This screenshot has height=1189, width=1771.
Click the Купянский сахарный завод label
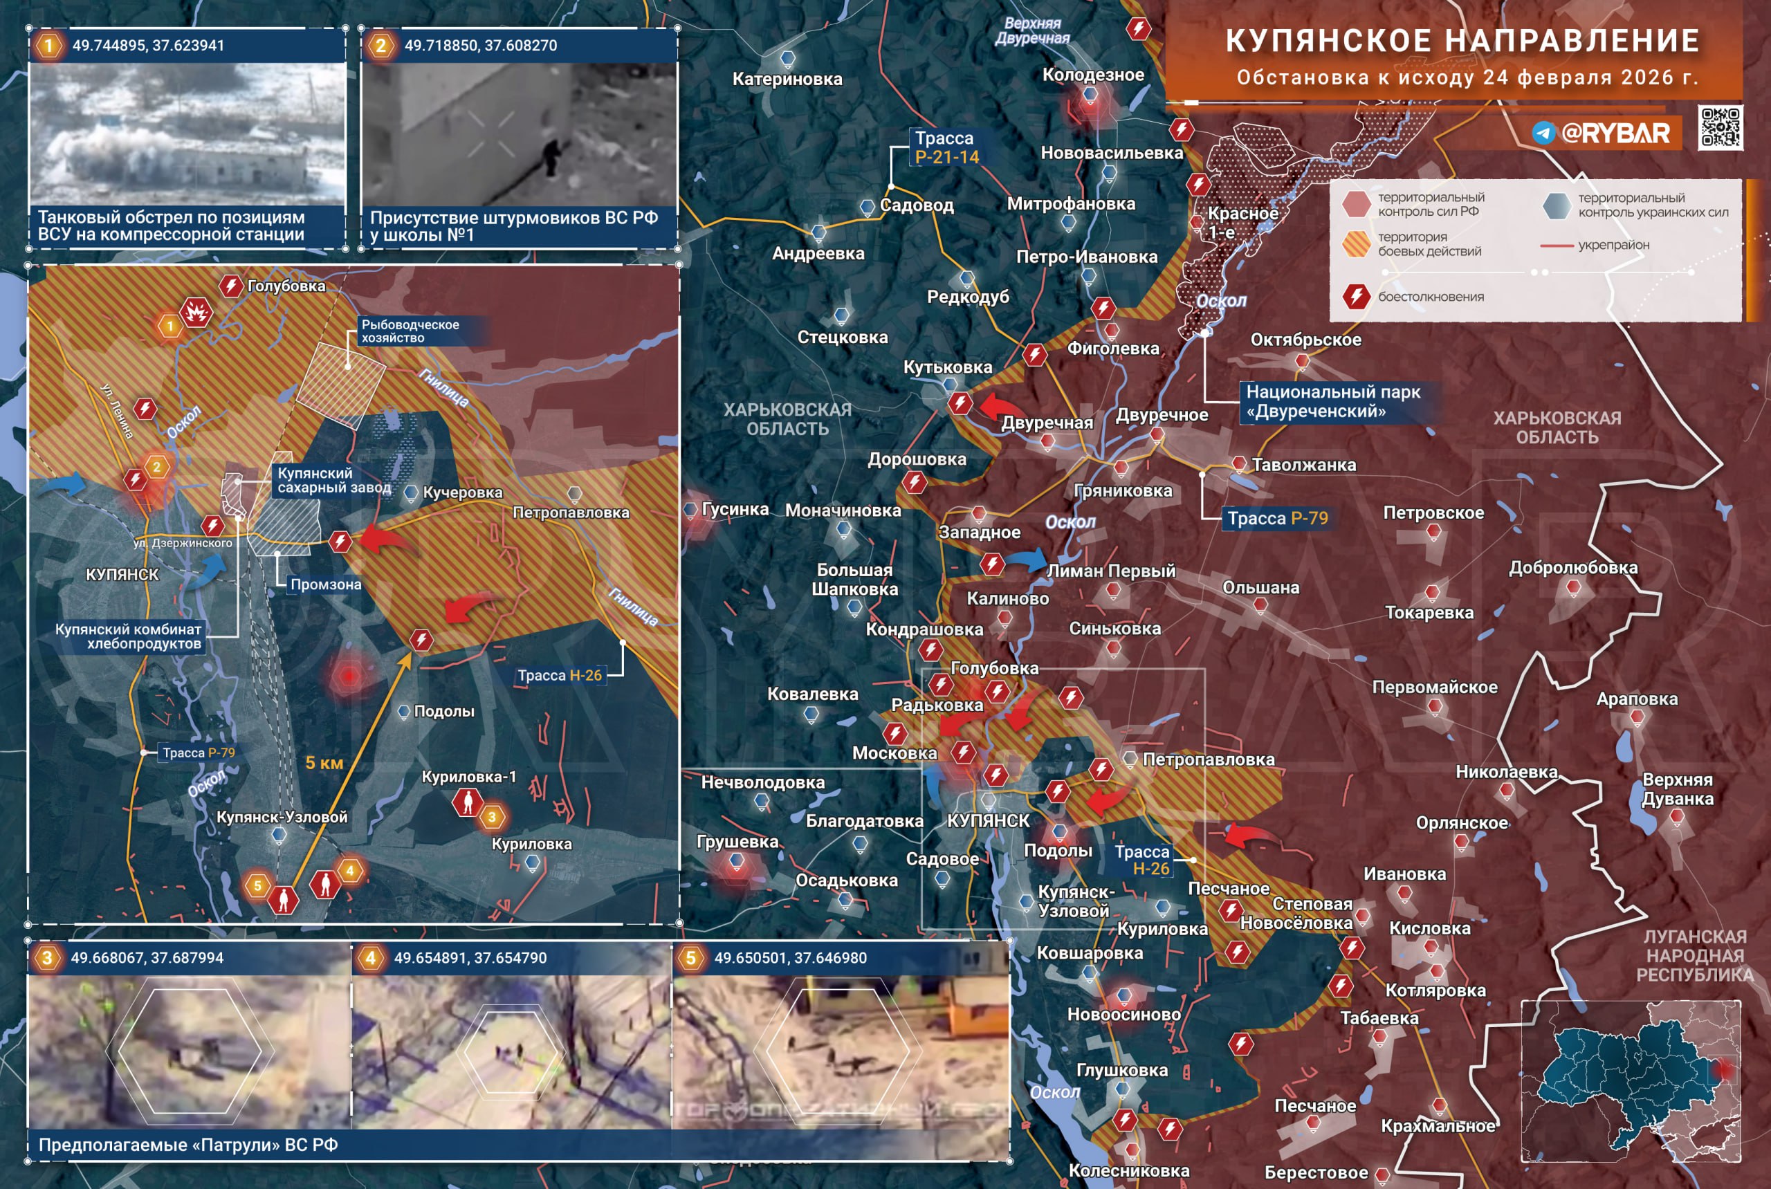tap(332, 480)
